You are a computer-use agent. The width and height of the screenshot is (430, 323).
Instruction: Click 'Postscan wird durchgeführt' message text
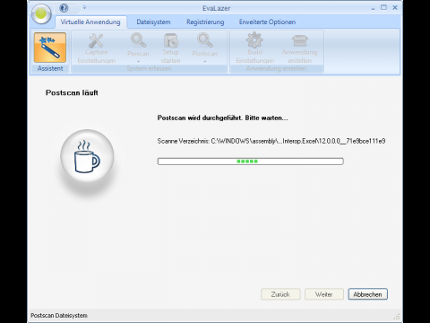pyautogui.click(x=222, y=118)
